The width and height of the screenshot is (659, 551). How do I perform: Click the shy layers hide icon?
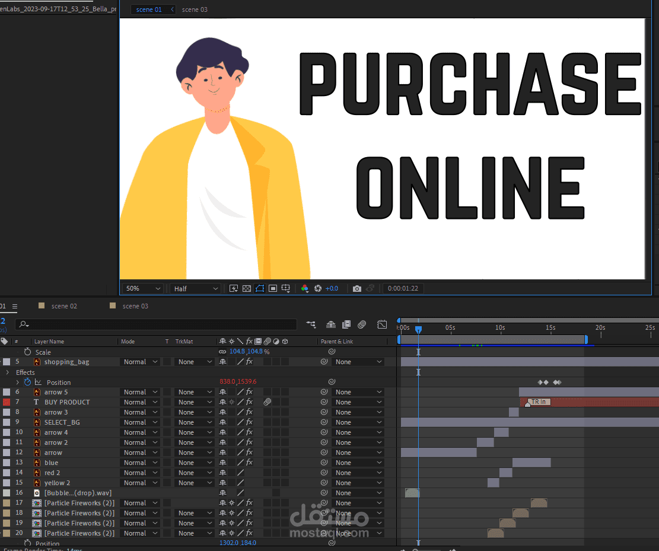[331, 324]
